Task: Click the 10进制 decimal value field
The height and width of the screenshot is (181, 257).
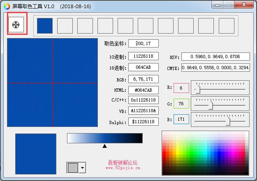Action: tap(143, 56)
